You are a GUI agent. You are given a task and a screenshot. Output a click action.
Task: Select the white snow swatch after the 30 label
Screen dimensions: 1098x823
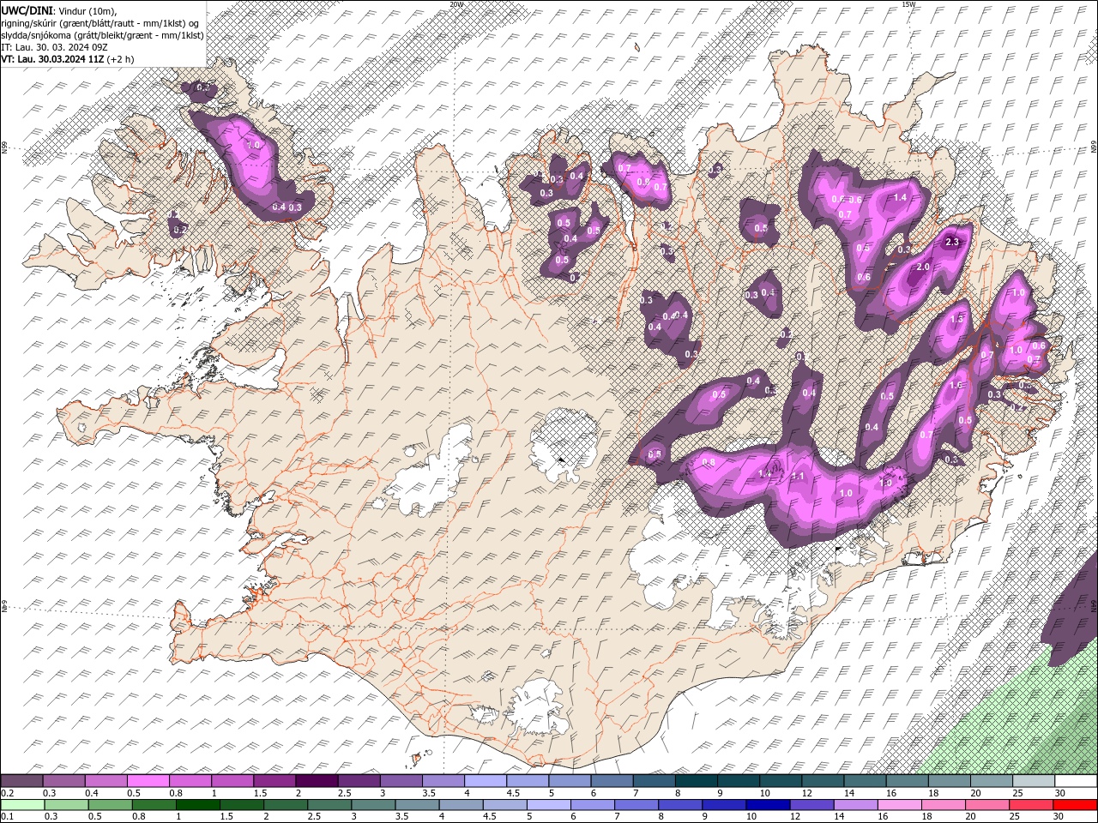coord(1076,781)
